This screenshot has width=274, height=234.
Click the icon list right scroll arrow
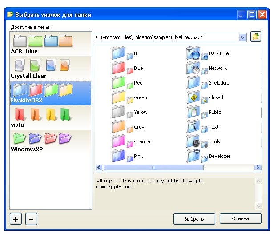coord(258,167)
